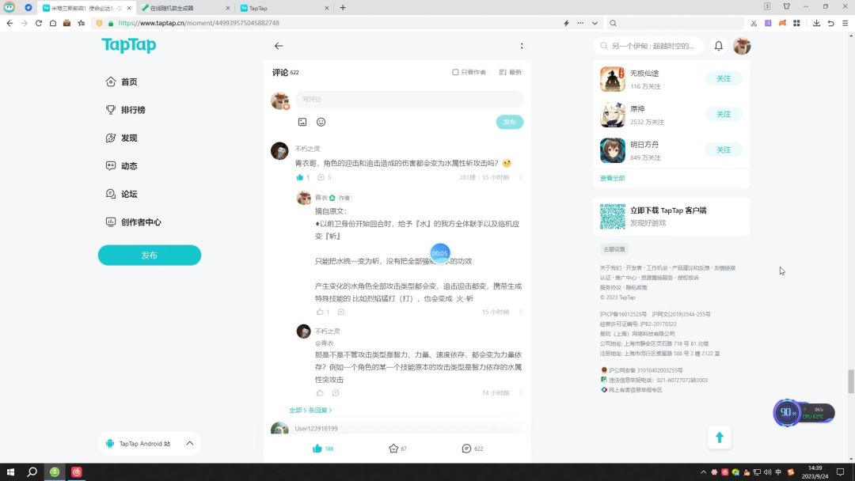Viewport: 855px width, 481px height.
Task: Toggle like on the post with 186 likes
Action: pos(317,449)
